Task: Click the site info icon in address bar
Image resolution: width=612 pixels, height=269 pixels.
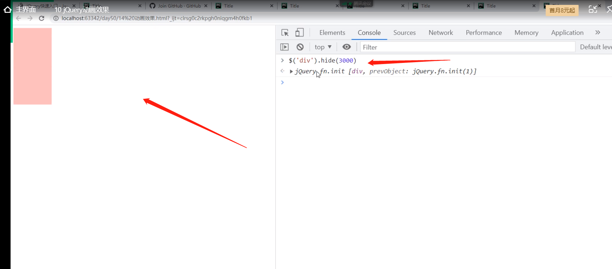Action: (56, 18)
